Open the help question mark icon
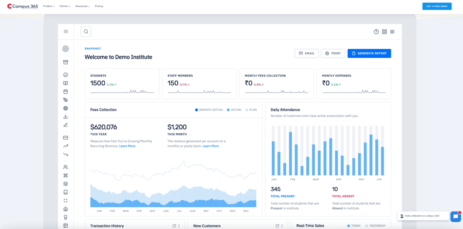Image resolution: width=463 pixels, height=229 pixels. [376, 32]
